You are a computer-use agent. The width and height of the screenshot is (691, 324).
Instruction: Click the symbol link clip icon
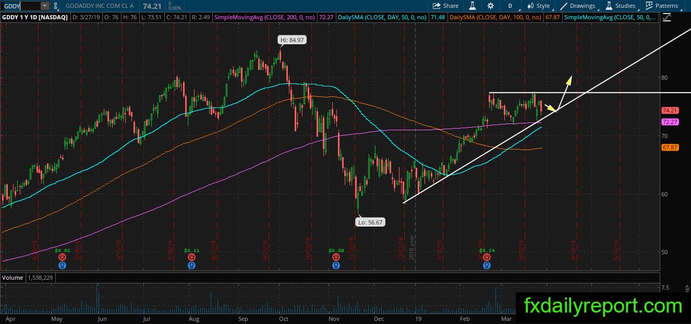pyautogui.click(x=56, y=6)
